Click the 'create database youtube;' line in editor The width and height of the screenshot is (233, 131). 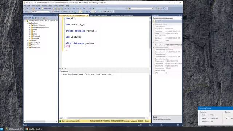(x=81, y=31)
